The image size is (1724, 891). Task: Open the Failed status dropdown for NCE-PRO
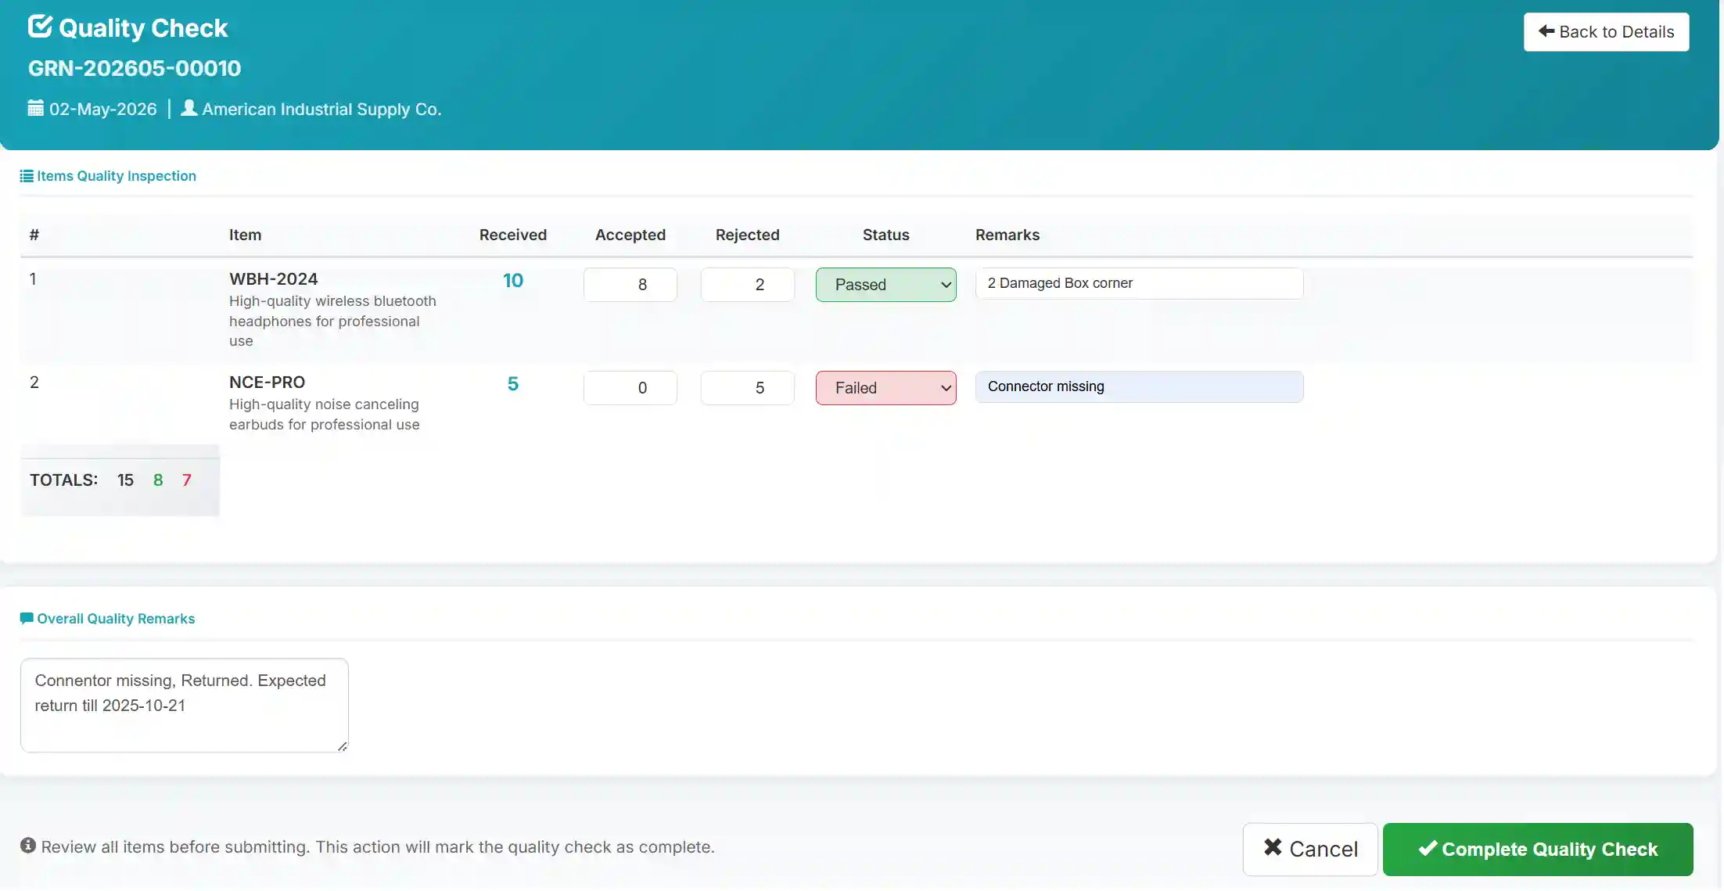(x=885, y=388)
